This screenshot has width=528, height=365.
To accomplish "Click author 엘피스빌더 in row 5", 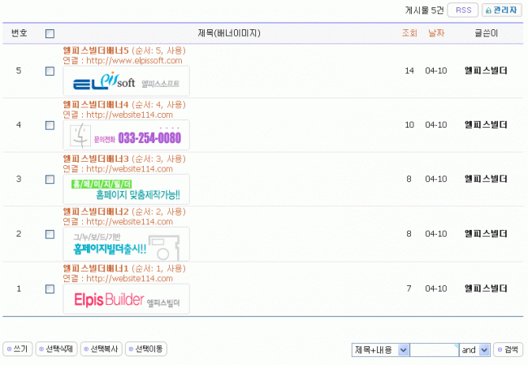I will click(x=486, y=71).
